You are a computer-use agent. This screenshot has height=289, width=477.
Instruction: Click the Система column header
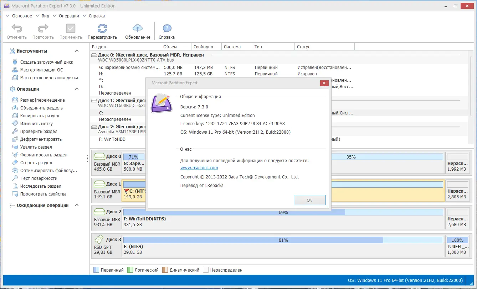pos(237,47)
